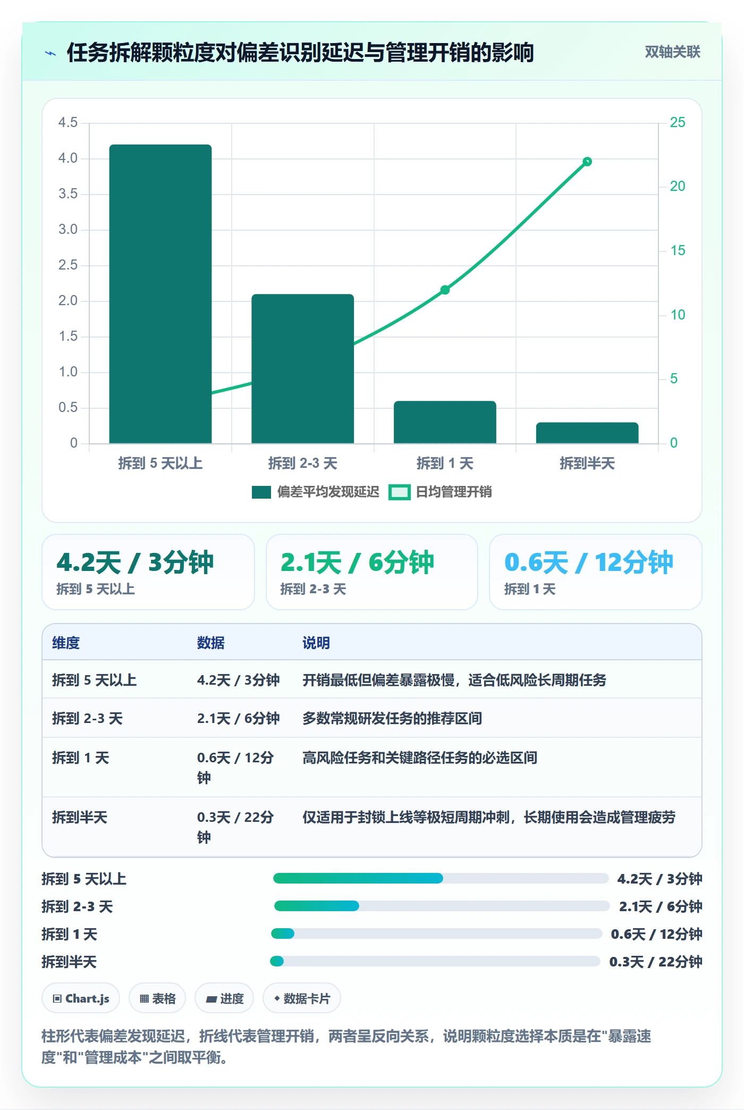This screenshot has width=744, height=1110.
Task: Select table row cell 拆到 5 天以上
Action: click(95, 680)
